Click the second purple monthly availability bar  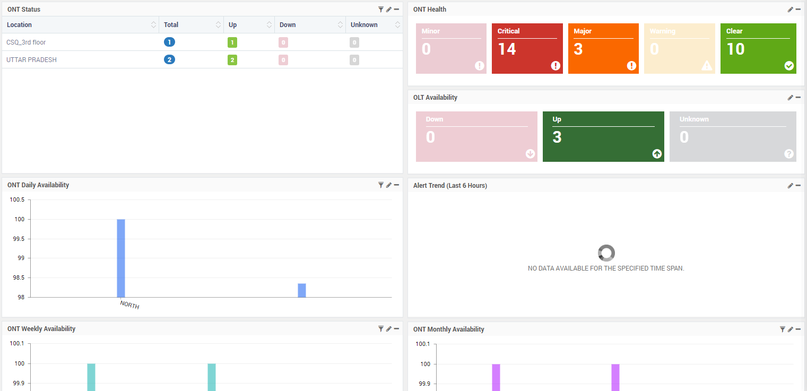coord(615,377)
